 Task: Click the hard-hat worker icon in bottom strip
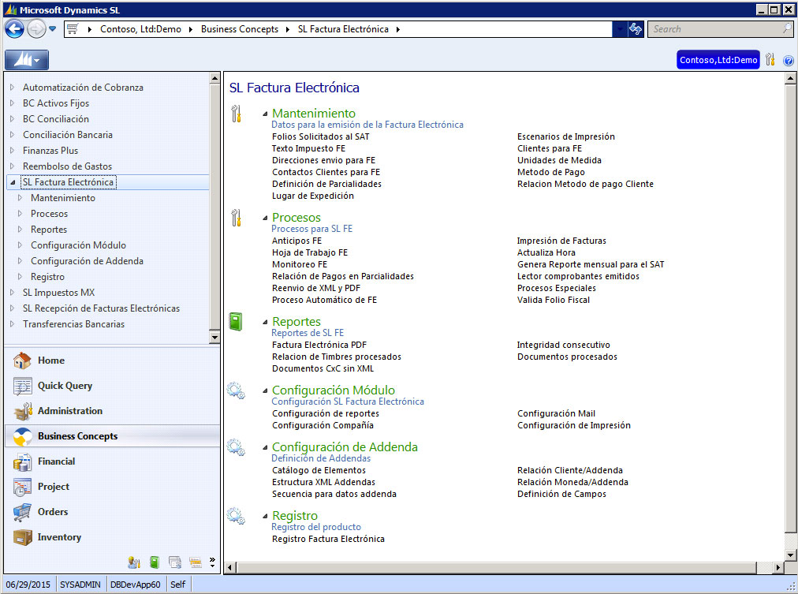134,562
